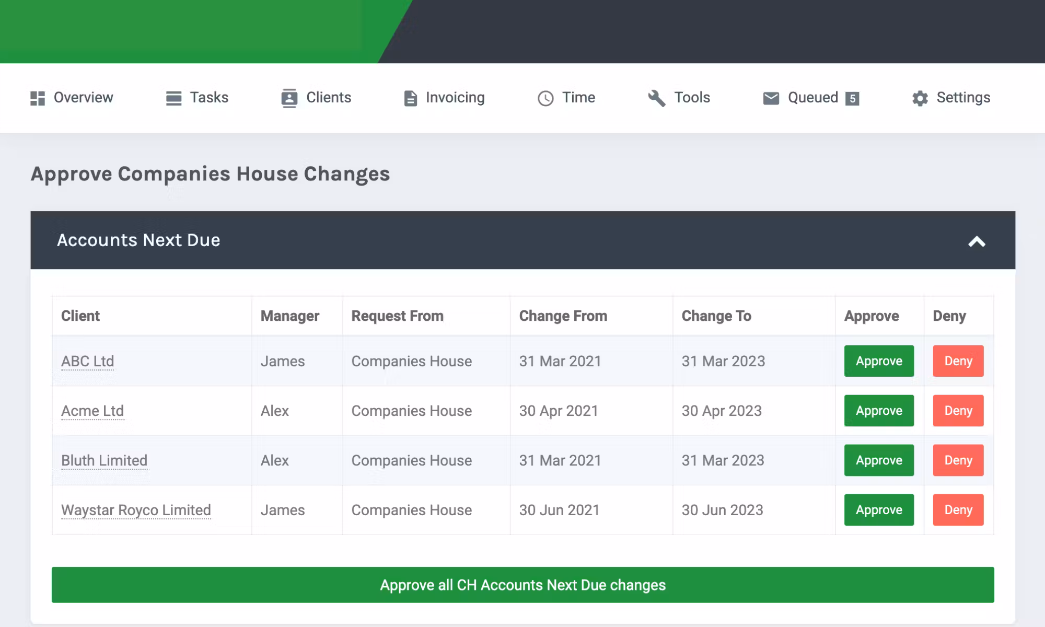Open Settings via the gear icon
The width and height of the screenshot is (1045, 627).
pyautogui.click(x=920, y=98)
